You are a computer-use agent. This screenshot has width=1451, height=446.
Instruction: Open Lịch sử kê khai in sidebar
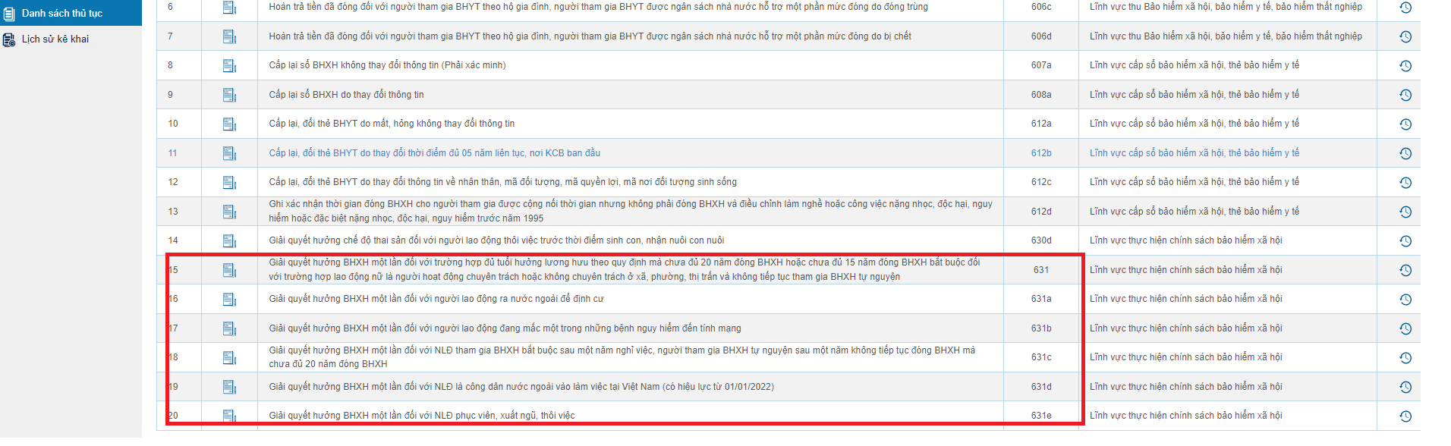[55, 39]
